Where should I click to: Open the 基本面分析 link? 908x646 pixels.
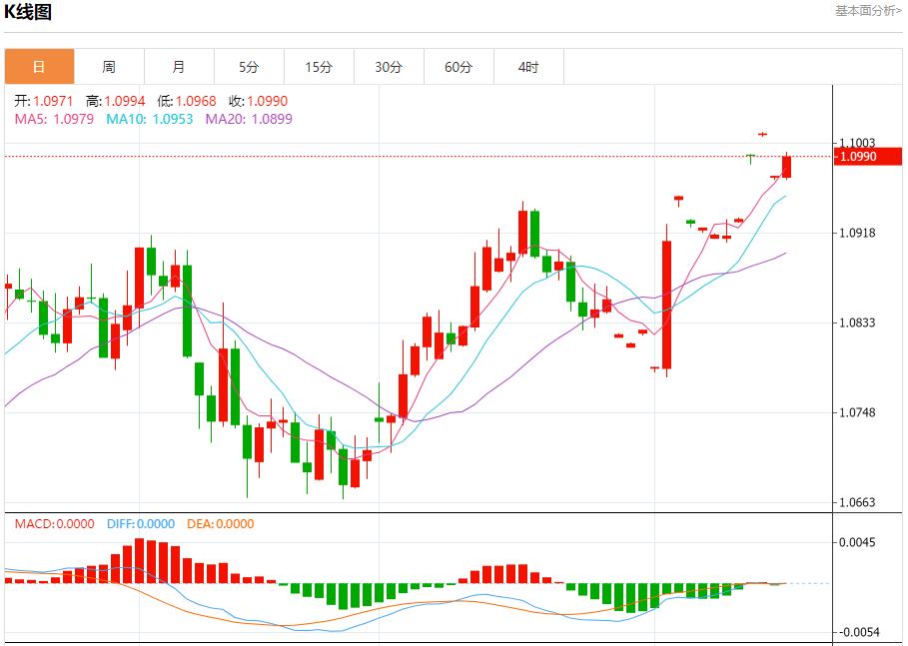(867, 11)
